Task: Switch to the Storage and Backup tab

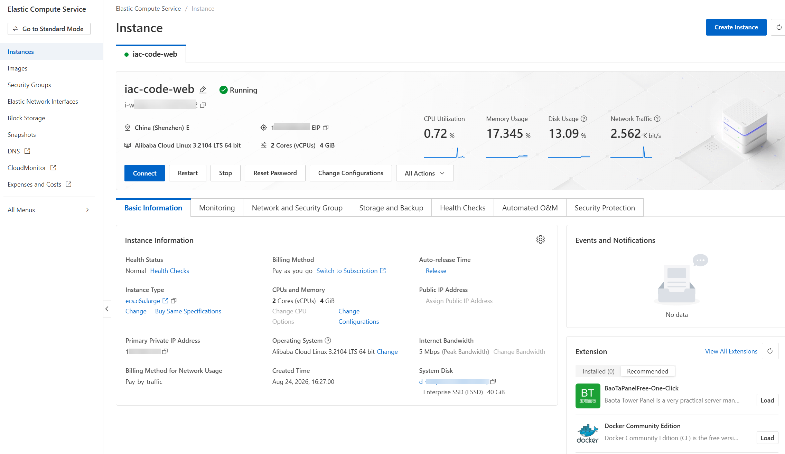Action: (391, 208)
